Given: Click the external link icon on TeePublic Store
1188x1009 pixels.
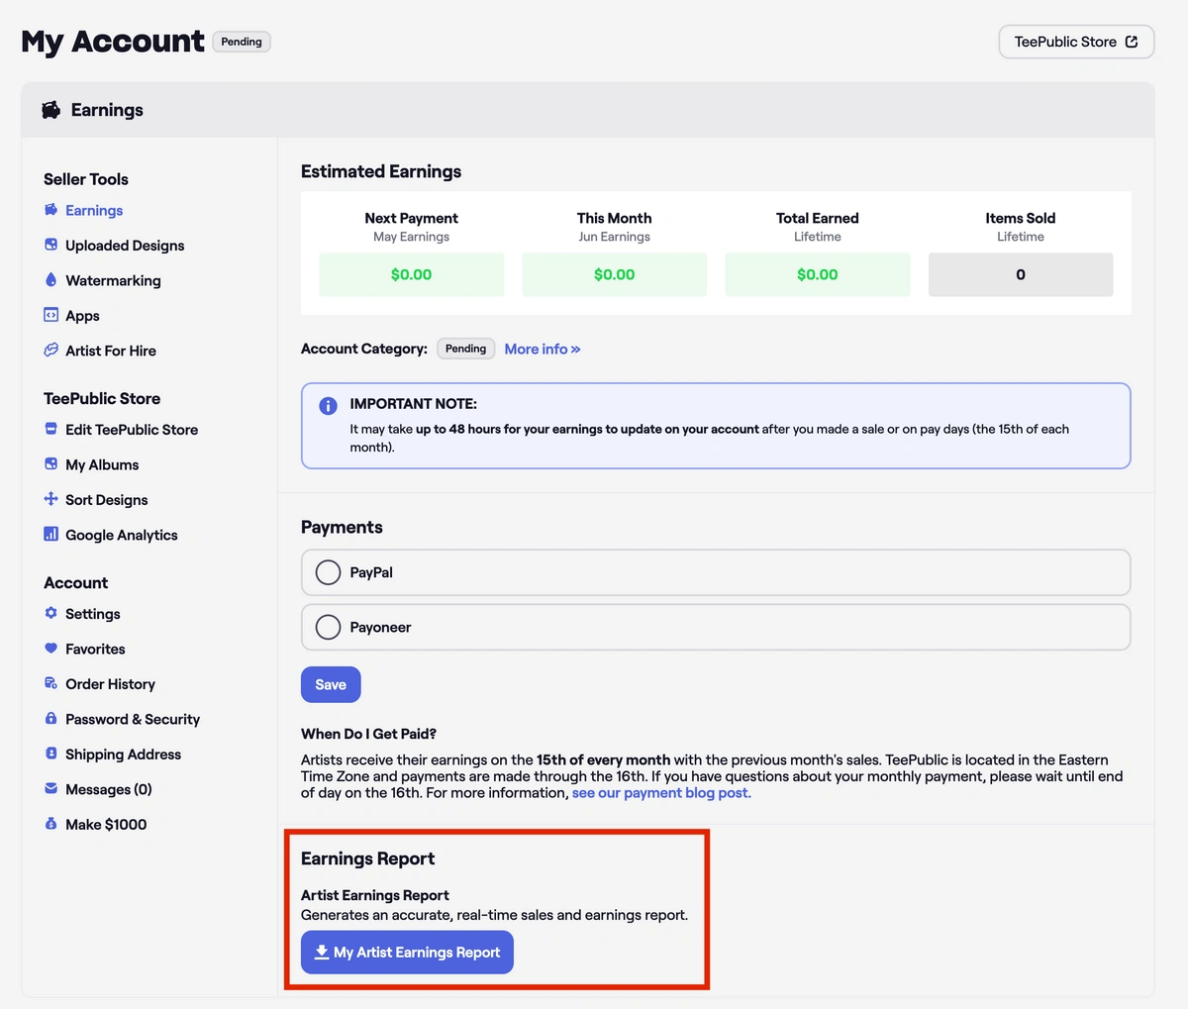Looking at the screenshot, I should 1132,42.
